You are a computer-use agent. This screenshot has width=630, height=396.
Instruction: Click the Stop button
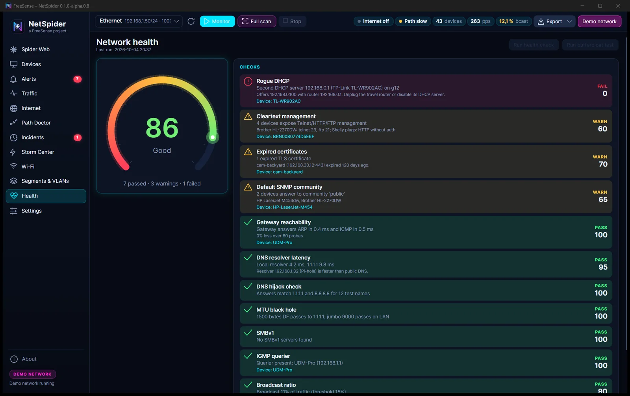coord(292,21)
